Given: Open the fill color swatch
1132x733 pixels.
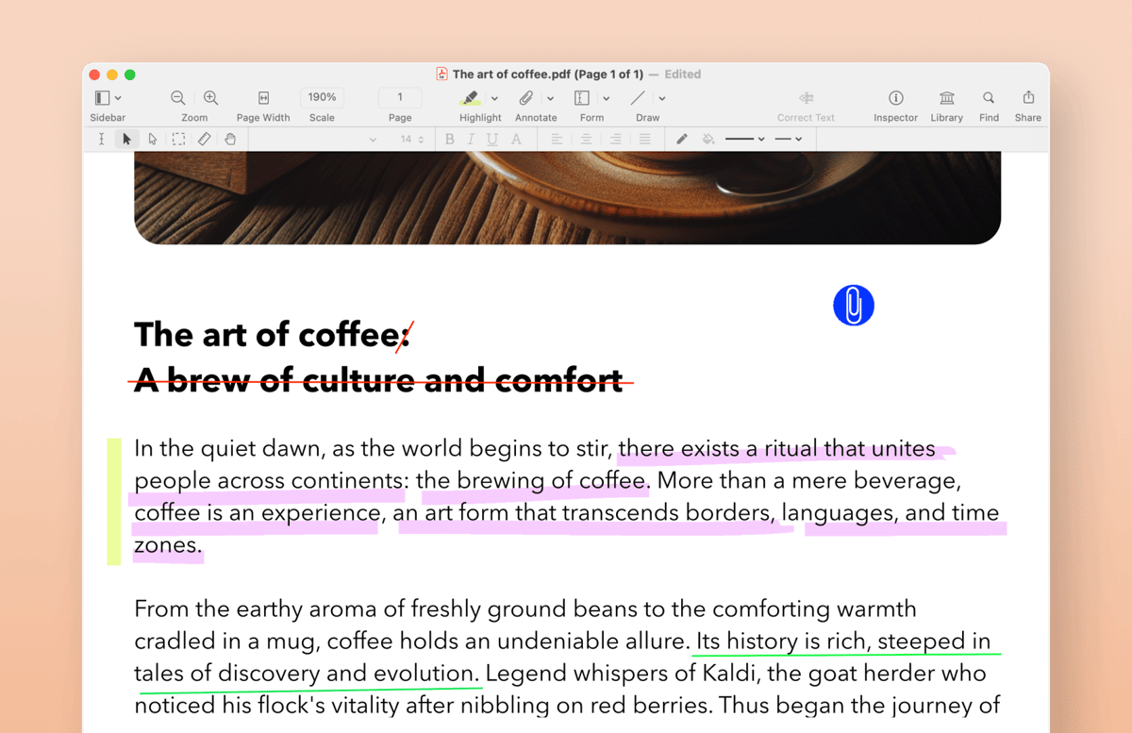Looking at the screenshot, I should [x=708, y=139].
